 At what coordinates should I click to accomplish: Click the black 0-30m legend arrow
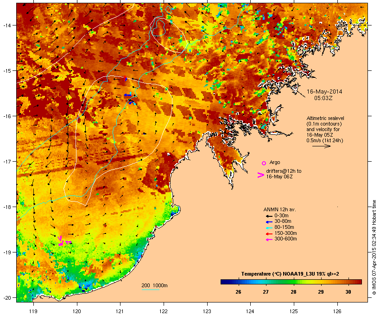269,216
